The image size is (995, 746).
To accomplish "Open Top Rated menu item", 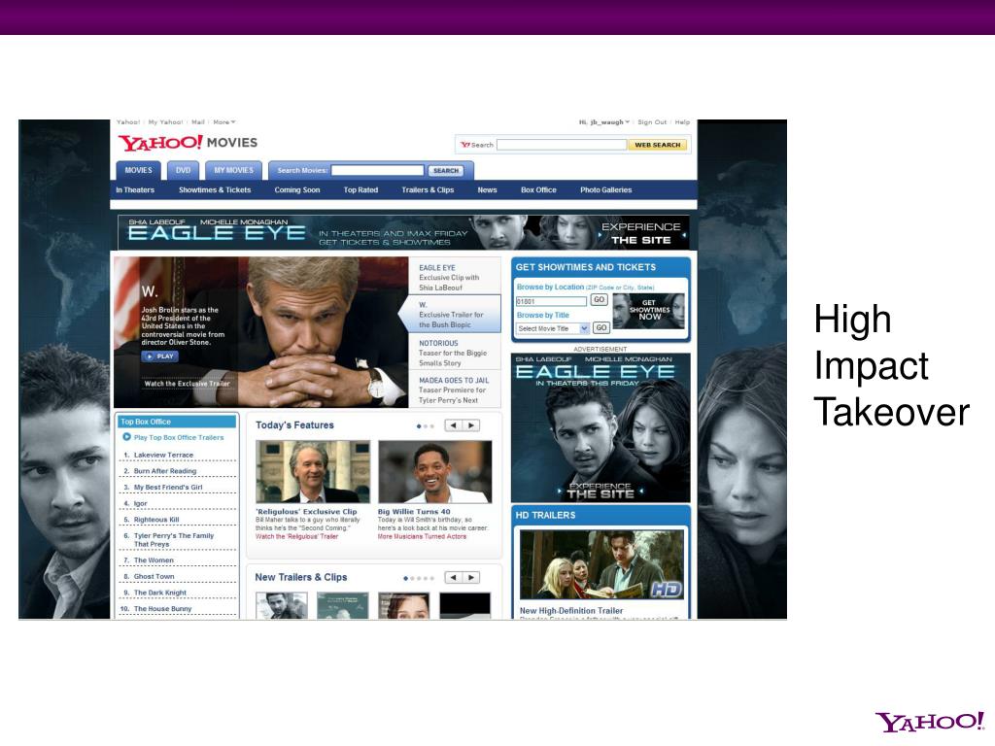I will pyautogui.click(x=360, y=189).
